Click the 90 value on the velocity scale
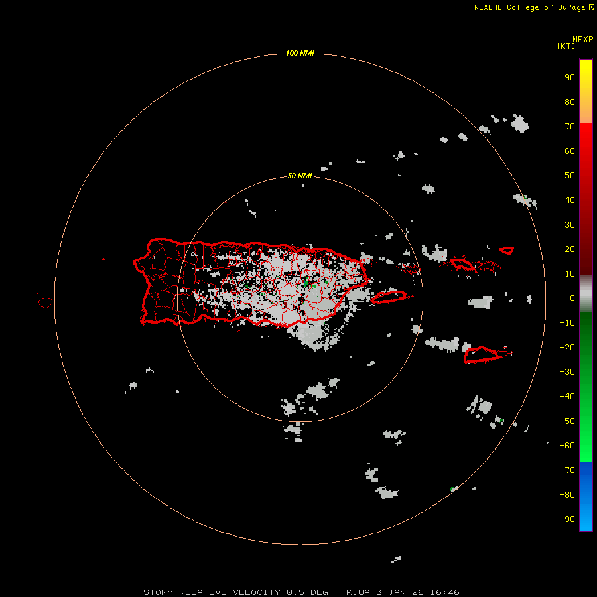The width and height of the screenshot is (597, 597). point(570,78)
